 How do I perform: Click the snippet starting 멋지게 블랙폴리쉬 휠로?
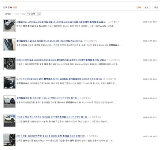65,26
